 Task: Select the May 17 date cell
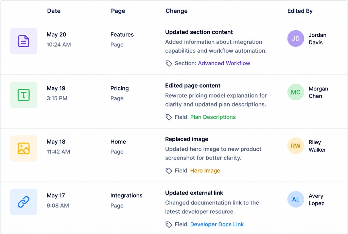pos(56,196)
